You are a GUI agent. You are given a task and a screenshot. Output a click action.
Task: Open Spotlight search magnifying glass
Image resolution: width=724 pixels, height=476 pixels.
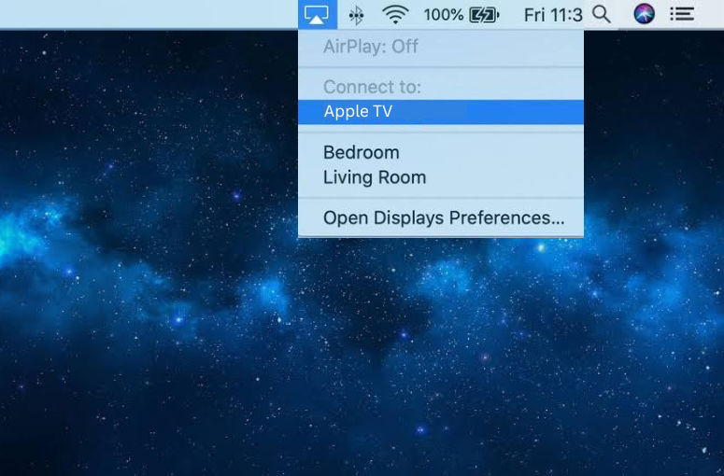602,14
